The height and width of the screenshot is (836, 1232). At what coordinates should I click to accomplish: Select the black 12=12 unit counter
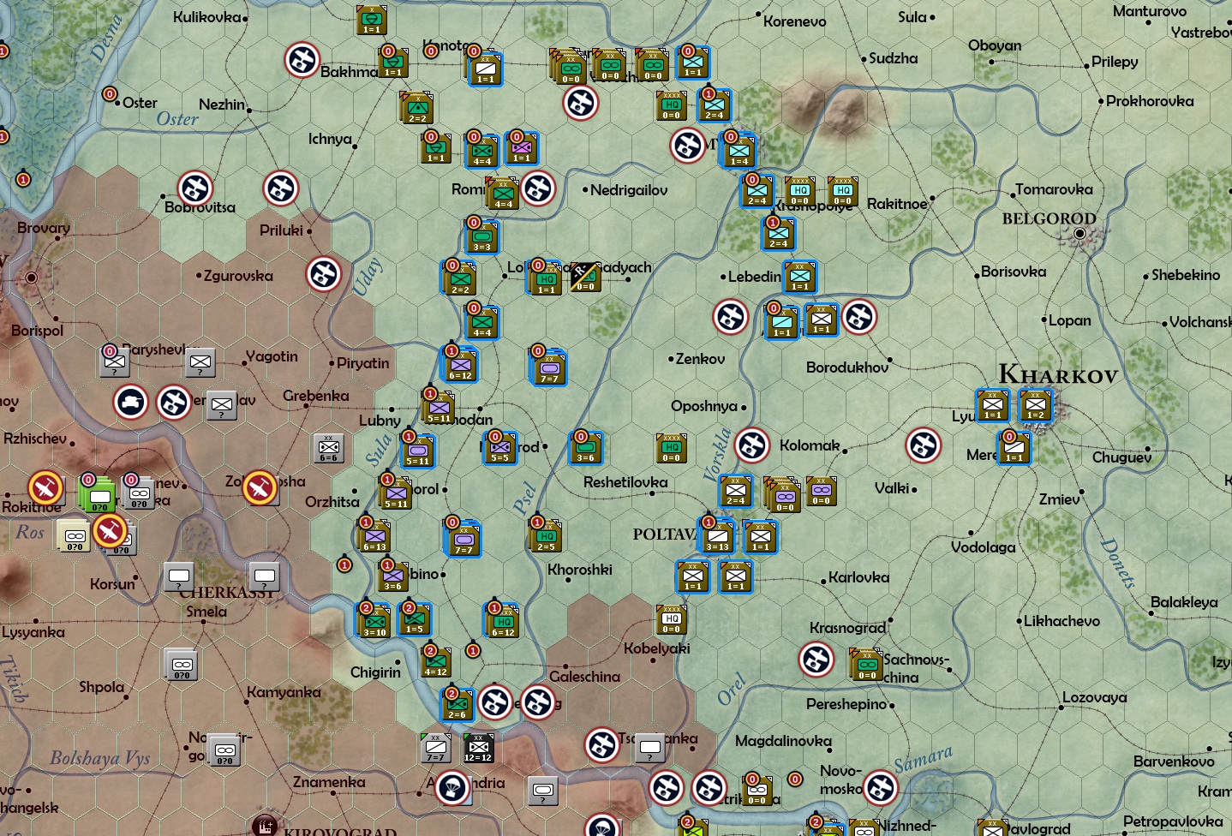478,748
